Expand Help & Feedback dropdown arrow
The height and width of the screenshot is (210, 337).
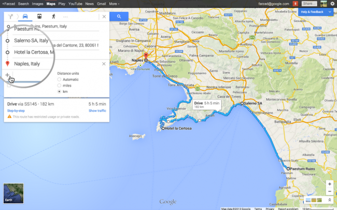click(x=330, y=12)
